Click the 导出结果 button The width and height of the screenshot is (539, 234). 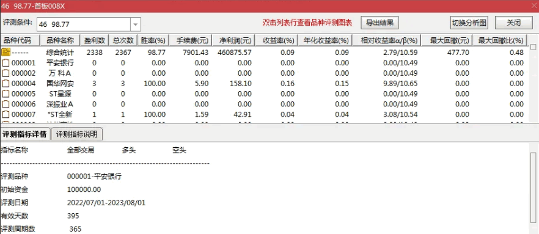tap(380, 23)
